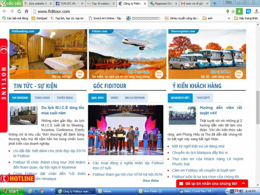Switch to the Top 10 website tab

101,4
